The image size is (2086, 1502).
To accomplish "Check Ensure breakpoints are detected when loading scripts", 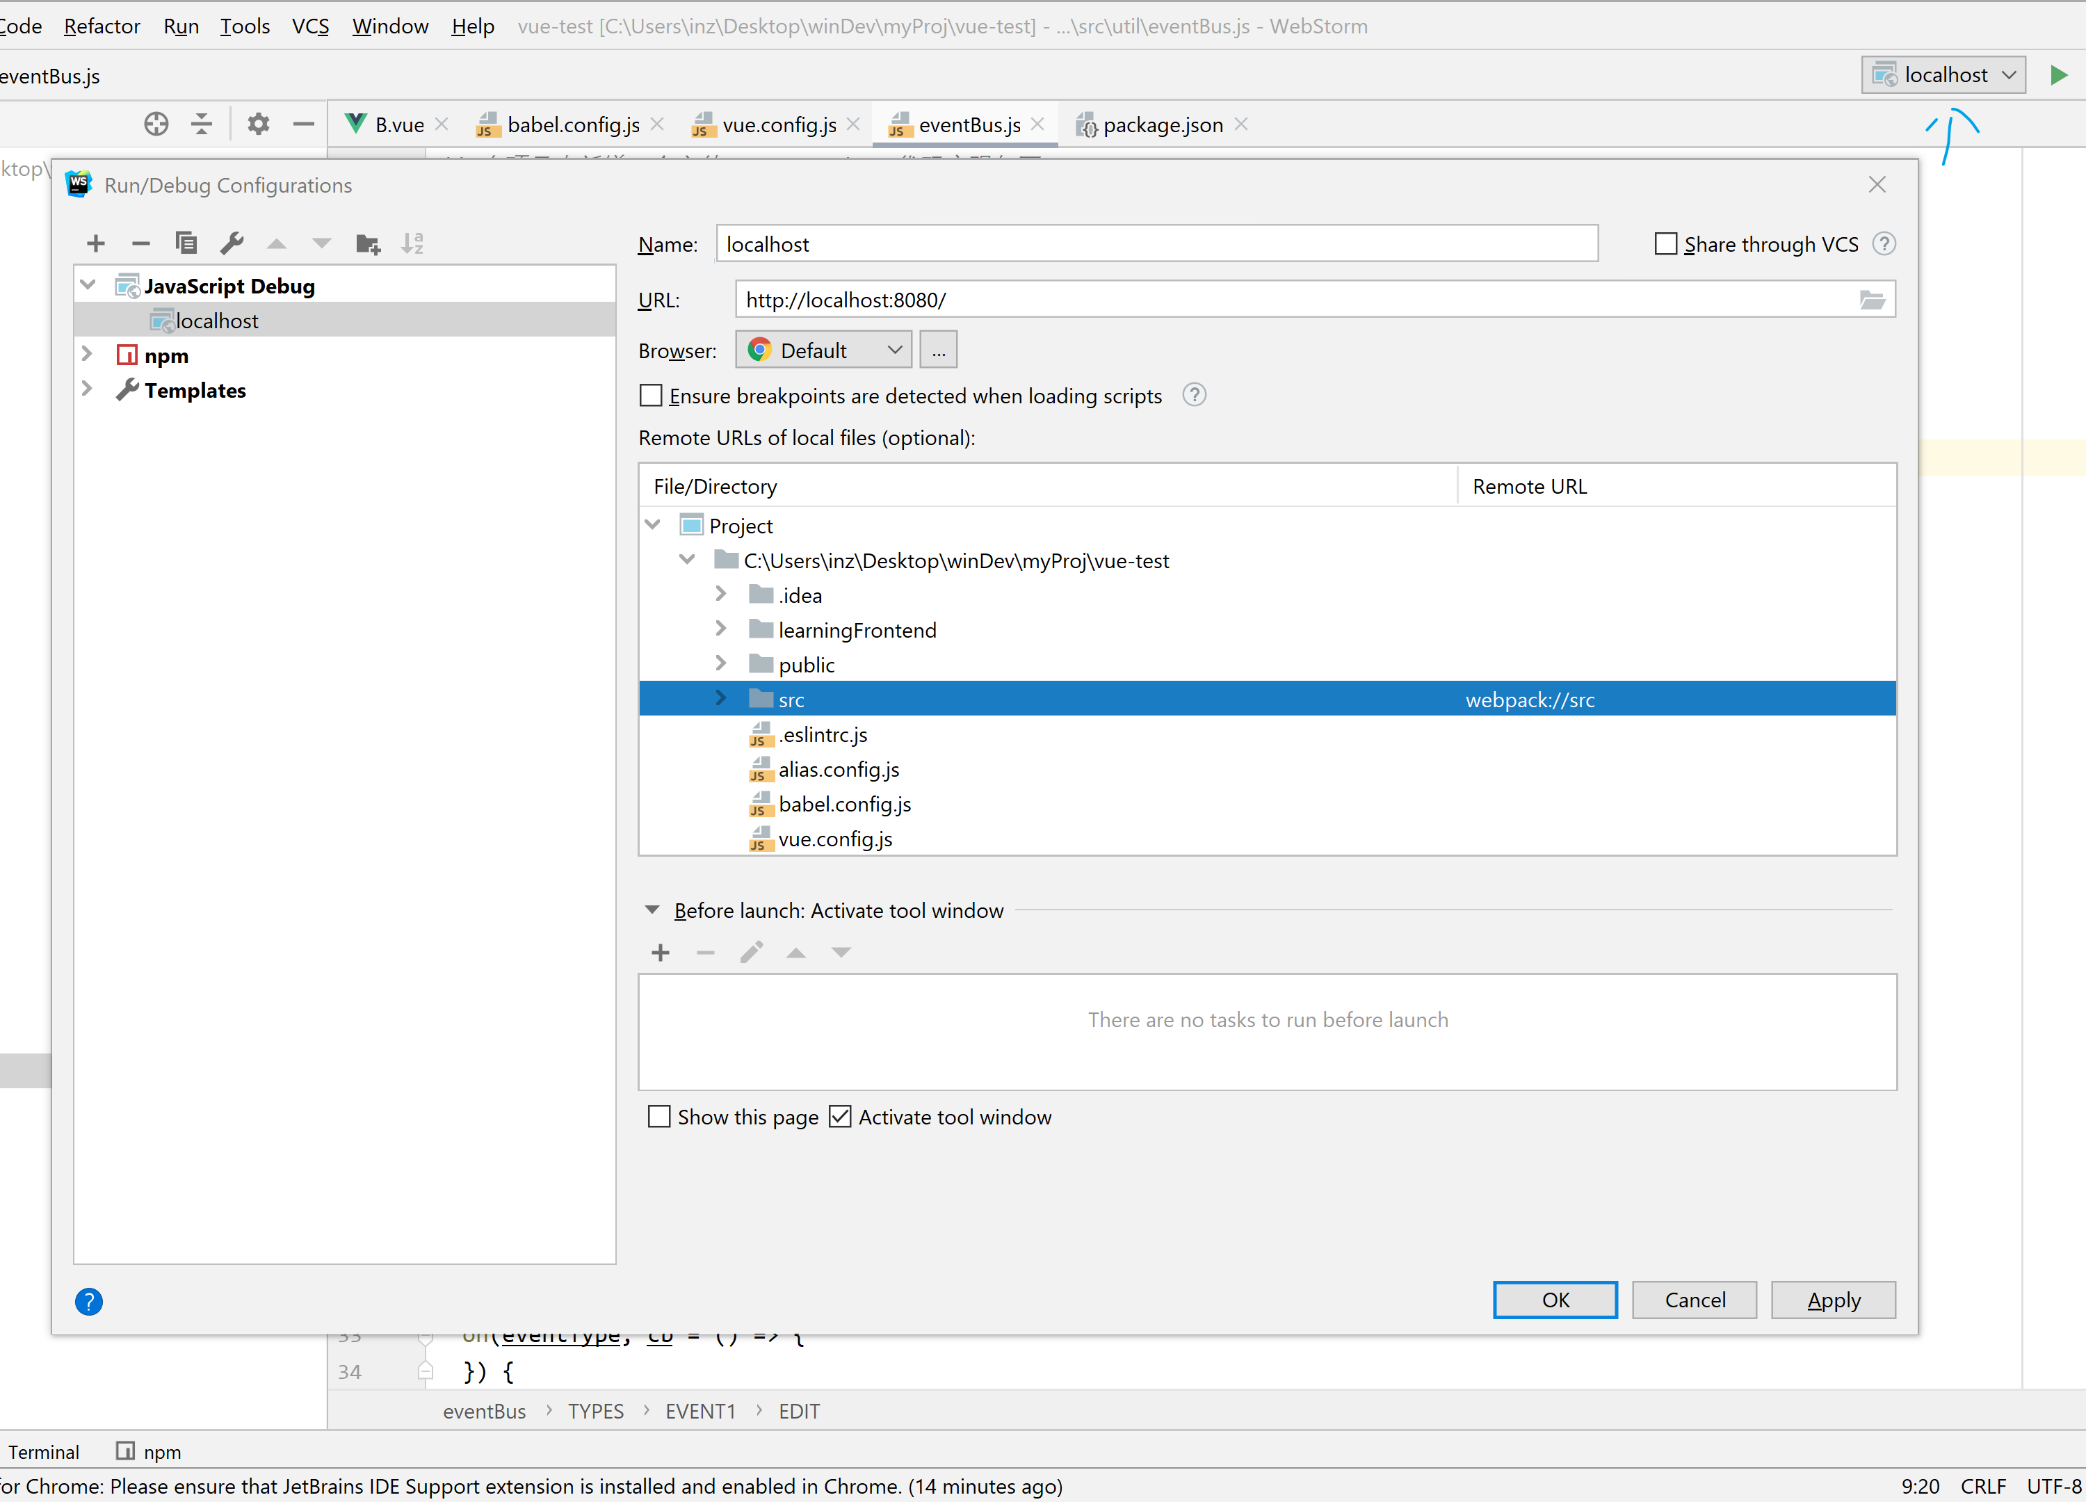I will coord(652,394).
